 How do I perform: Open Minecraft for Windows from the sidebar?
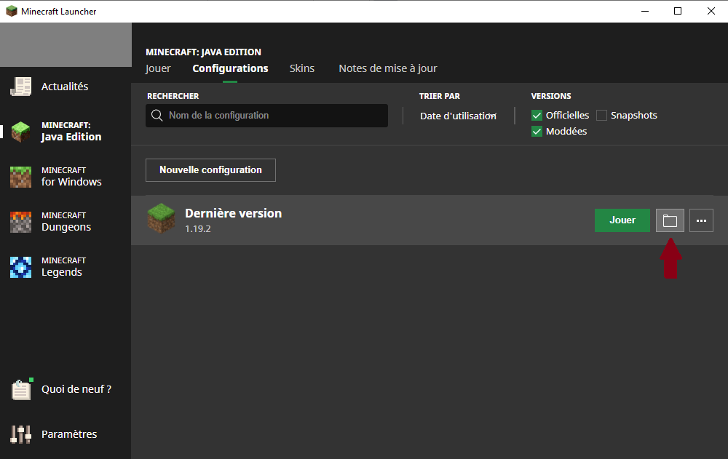pos(20,175)
